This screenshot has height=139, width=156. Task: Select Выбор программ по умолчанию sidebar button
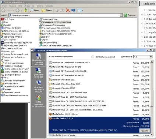(x=39, y=101)
